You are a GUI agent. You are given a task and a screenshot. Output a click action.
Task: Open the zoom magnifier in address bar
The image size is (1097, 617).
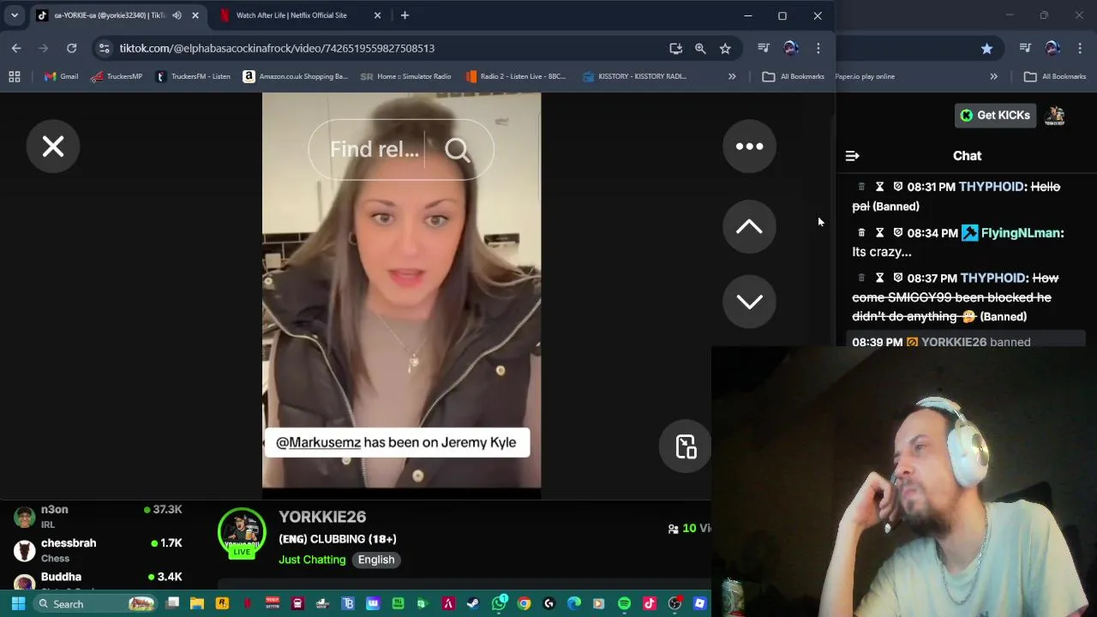(x=700, y=48)
